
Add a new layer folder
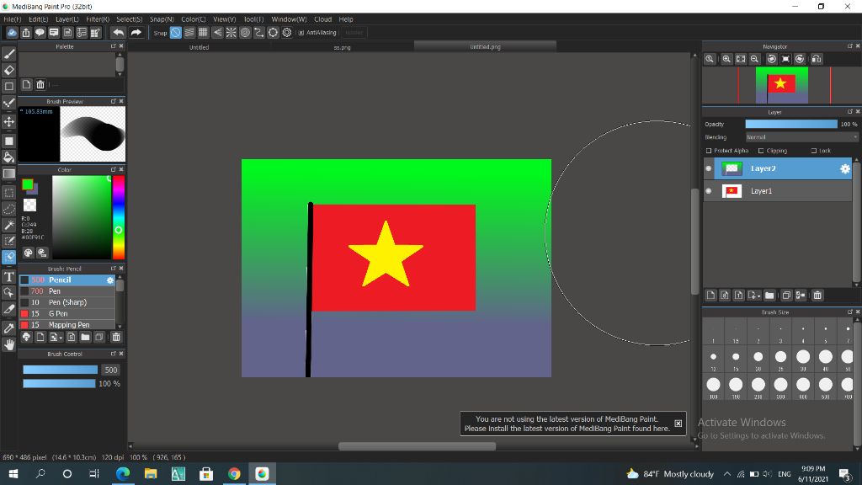[769, 296]
